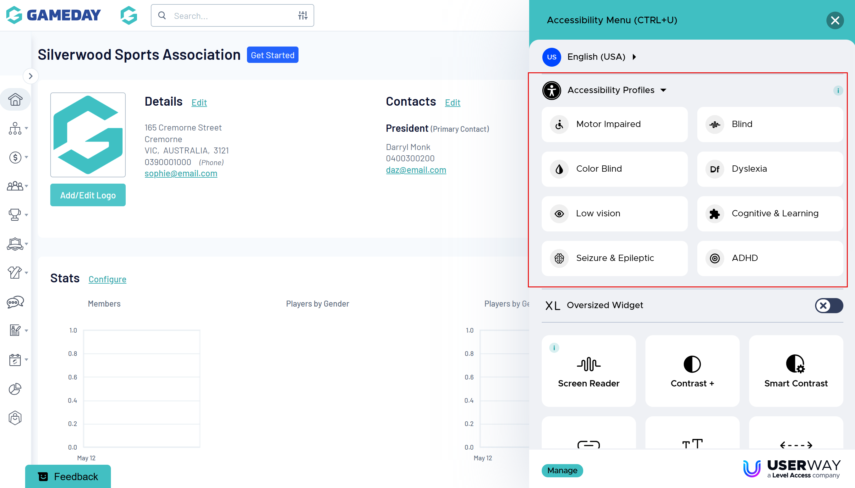Click the home icon in sidebar

point(15,100)
